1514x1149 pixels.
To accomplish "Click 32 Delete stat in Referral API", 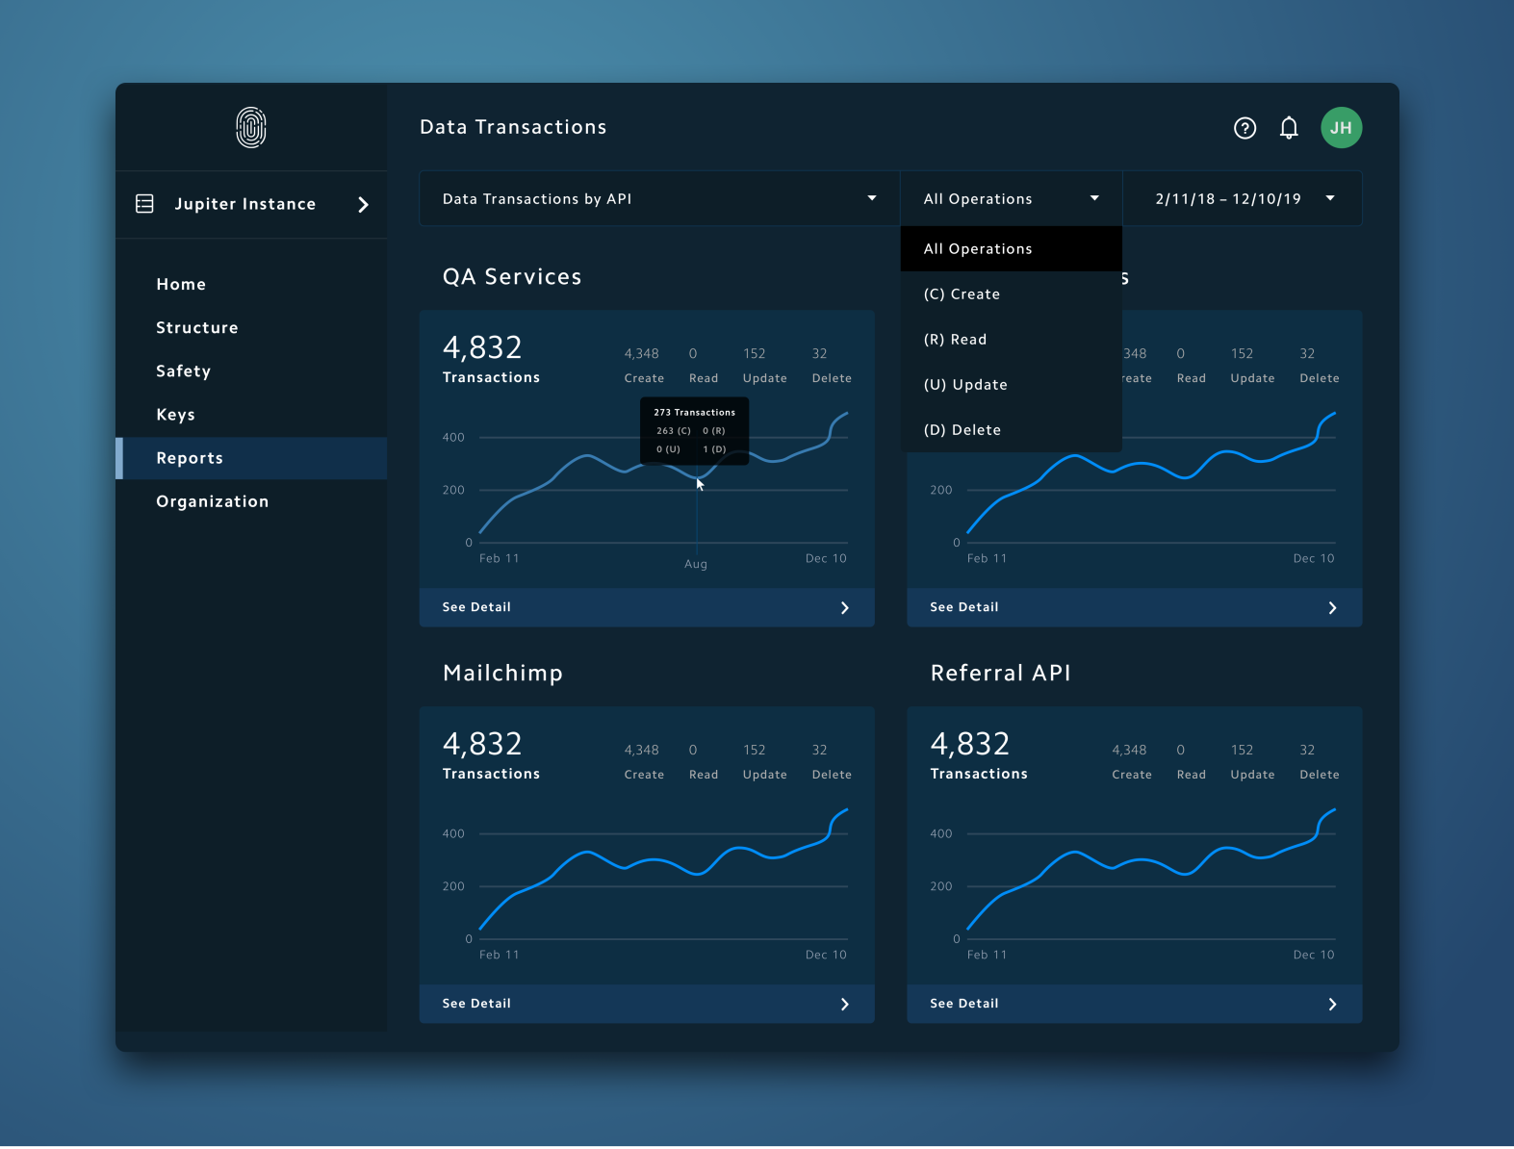I will 1319,762.
